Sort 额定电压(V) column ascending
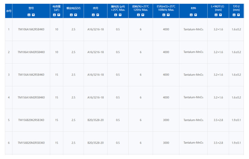This screenshot has width=249, height=159. click(71, 15)
